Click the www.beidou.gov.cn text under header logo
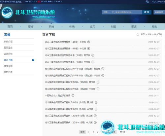 pos(44,17)
